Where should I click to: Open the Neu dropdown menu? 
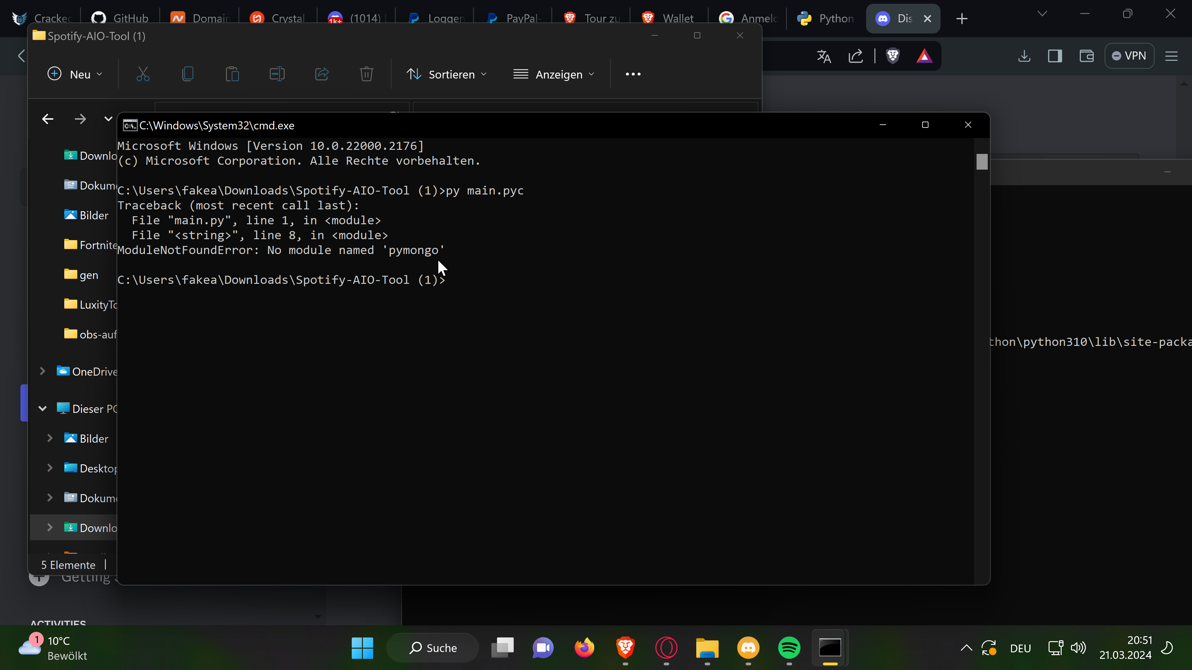pos(75,74)
